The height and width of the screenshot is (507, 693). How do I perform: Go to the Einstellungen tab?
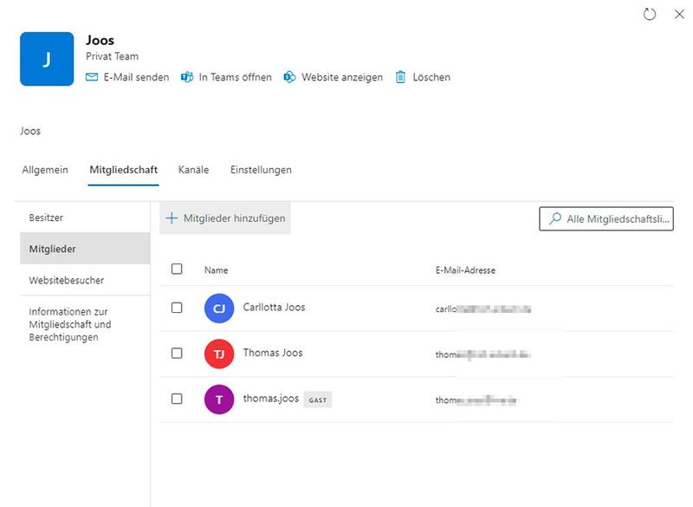point(261,170)
